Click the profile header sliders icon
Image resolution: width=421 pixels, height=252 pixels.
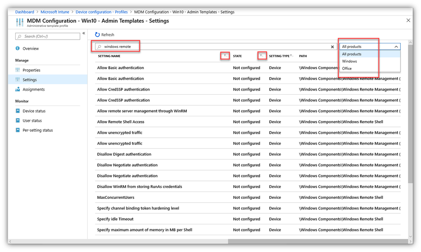pyautogui.click(x=20, y=22)
